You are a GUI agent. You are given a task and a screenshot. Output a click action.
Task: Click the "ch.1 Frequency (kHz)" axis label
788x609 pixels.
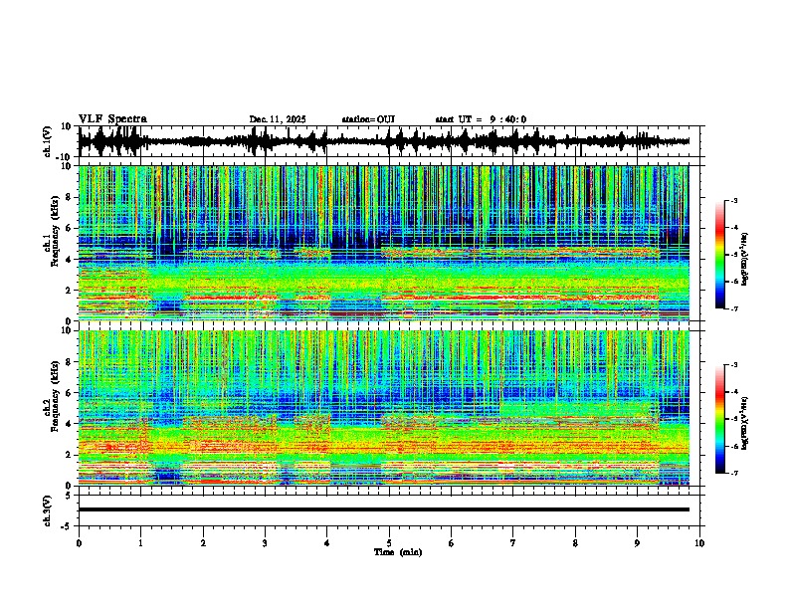pos(52,231)
